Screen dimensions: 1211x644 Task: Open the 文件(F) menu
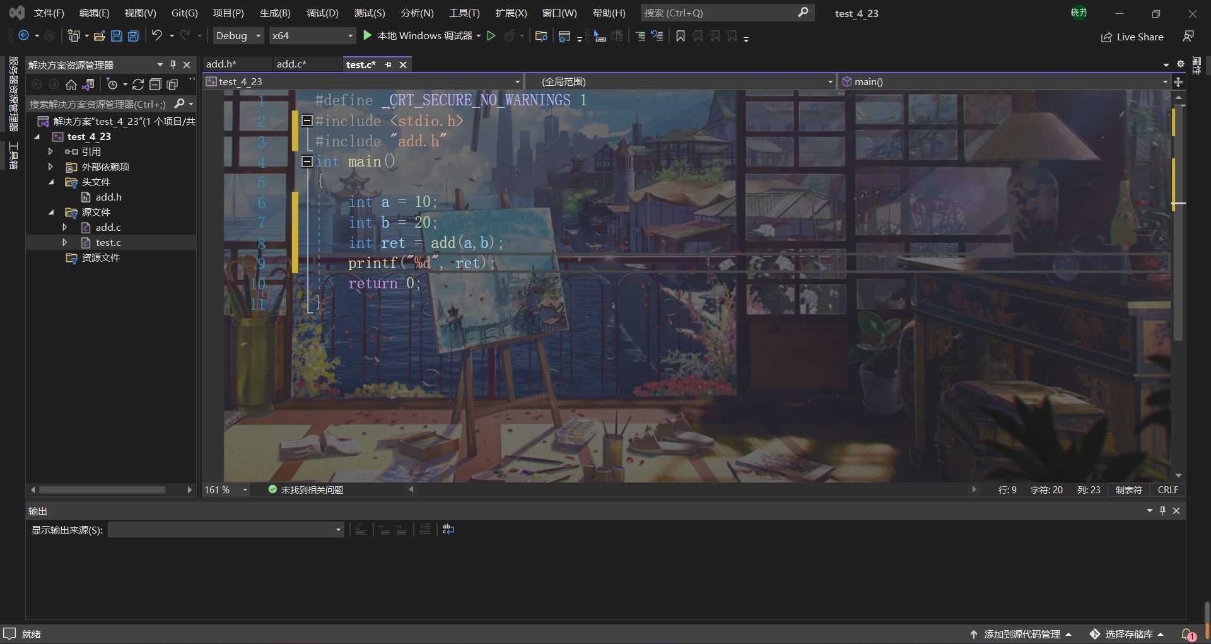[49, 13]
